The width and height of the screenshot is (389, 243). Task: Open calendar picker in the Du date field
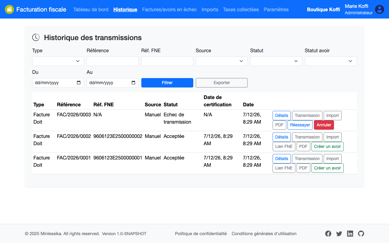(x=79, y=83)
